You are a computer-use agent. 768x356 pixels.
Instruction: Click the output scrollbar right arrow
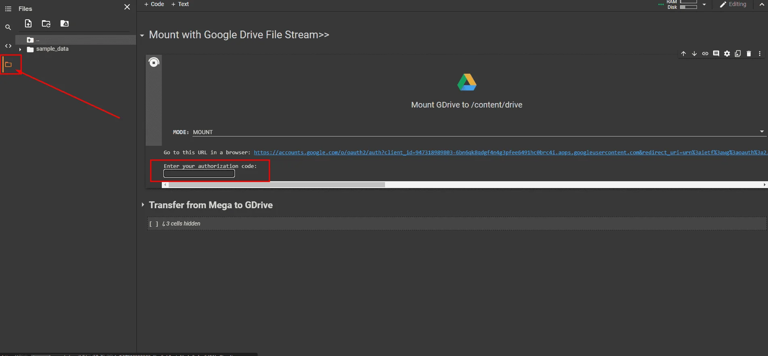[x=764, y=185]
